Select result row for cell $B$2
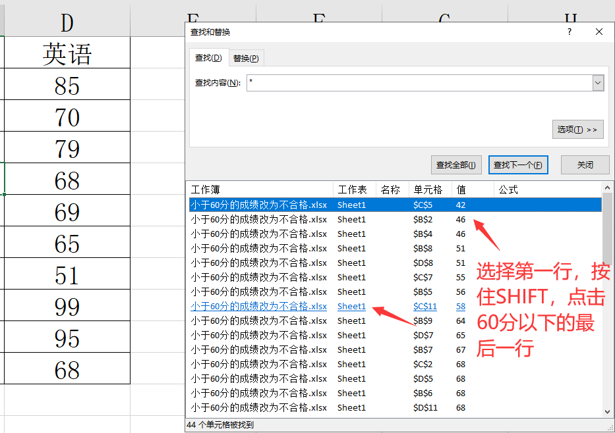 pyautogui.click(x=395, y=219)
